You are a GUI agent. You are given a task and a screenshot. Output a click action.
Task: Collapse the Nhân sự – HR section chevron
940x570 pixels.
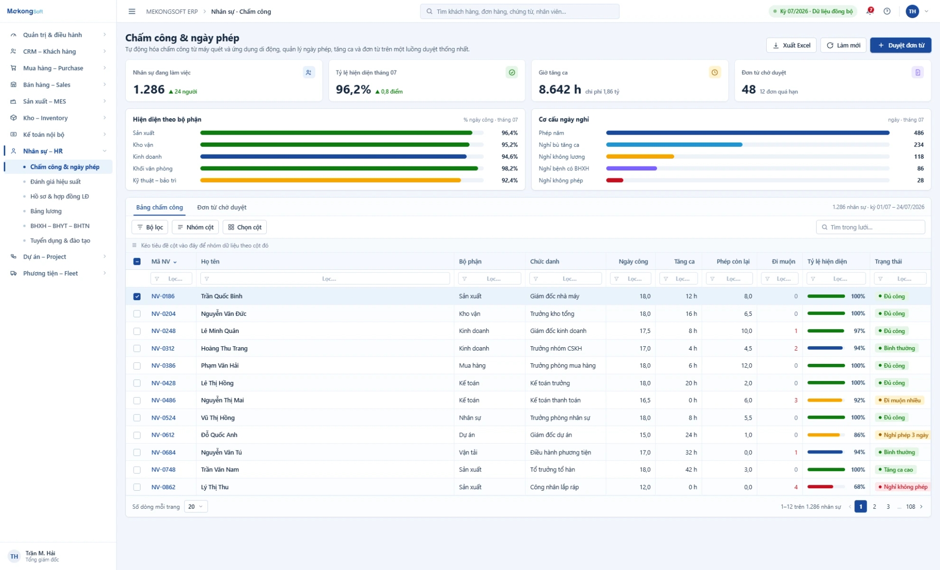105,151
